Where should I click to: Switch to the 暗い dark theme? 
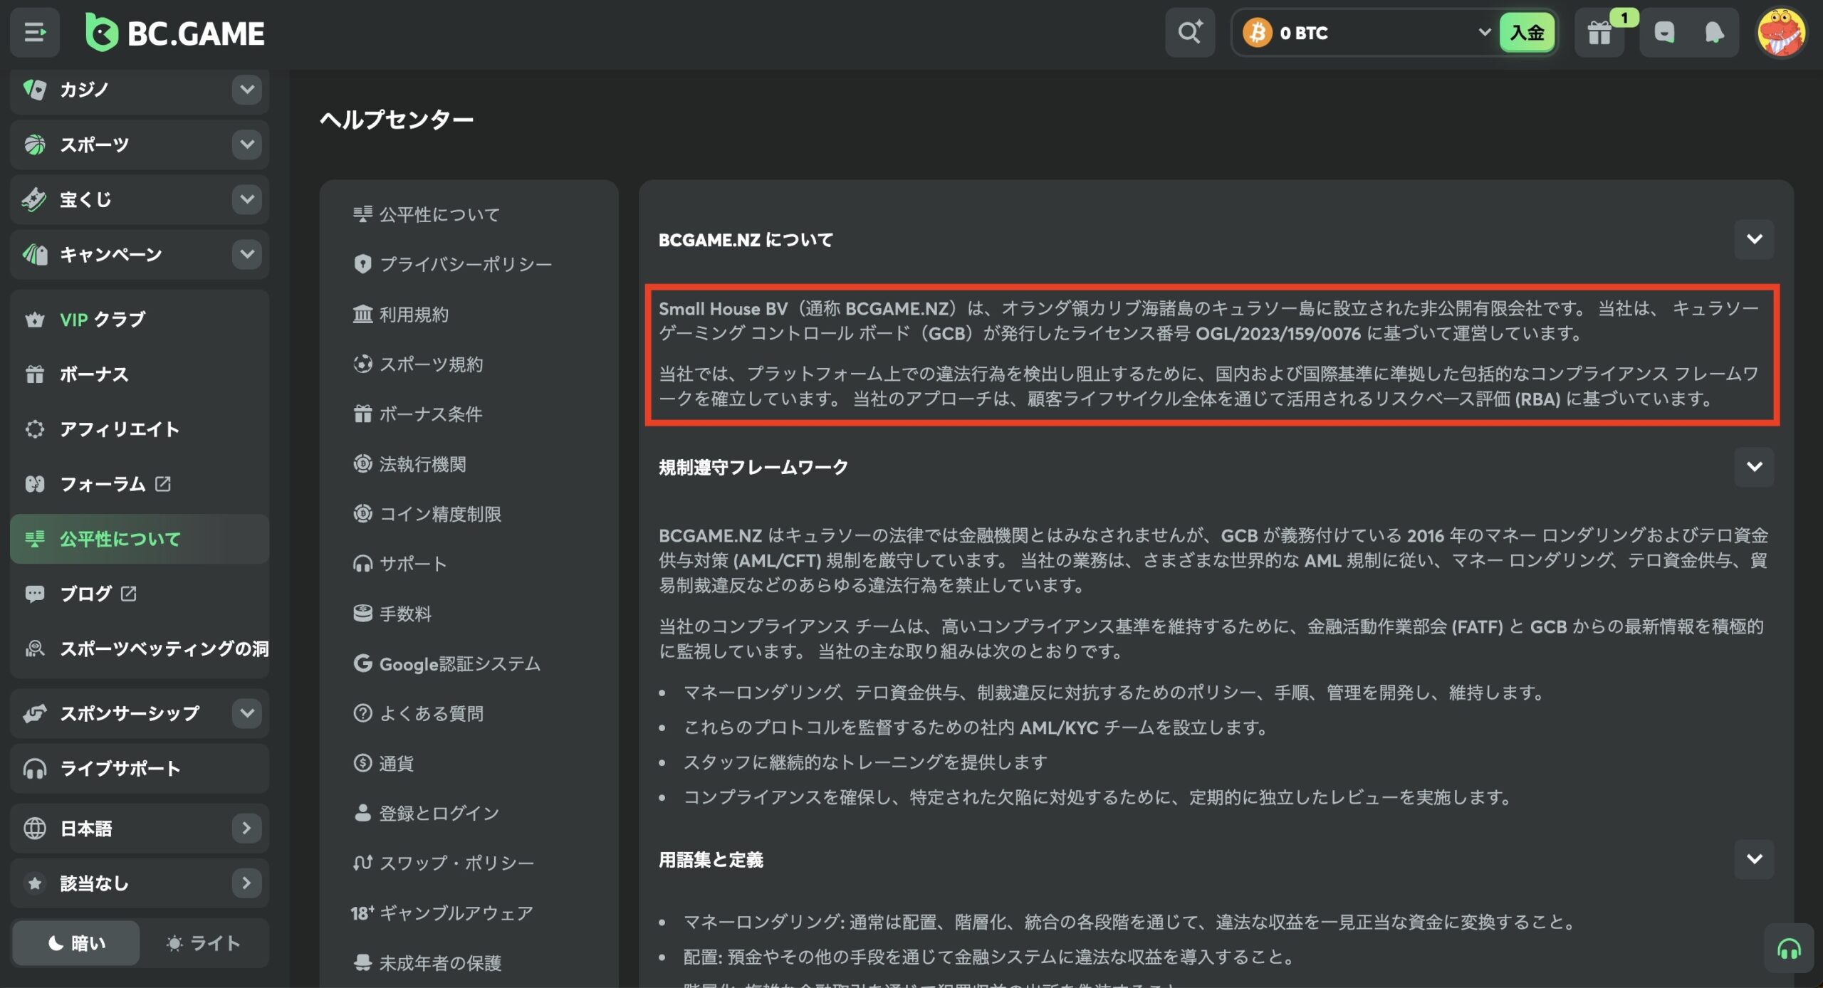76,943
